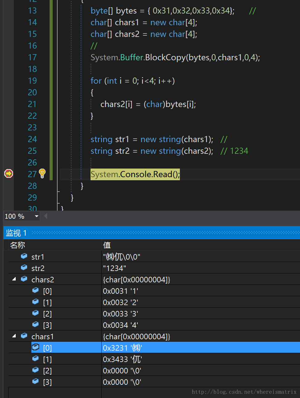Select the str2 watch row icon
The width and height of the screenshot is (300, 398).
pos(24,267)
